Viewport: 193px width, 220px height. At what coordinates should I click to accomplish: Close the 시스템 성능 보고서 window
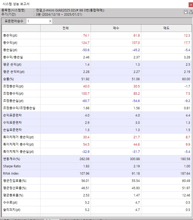190,4
